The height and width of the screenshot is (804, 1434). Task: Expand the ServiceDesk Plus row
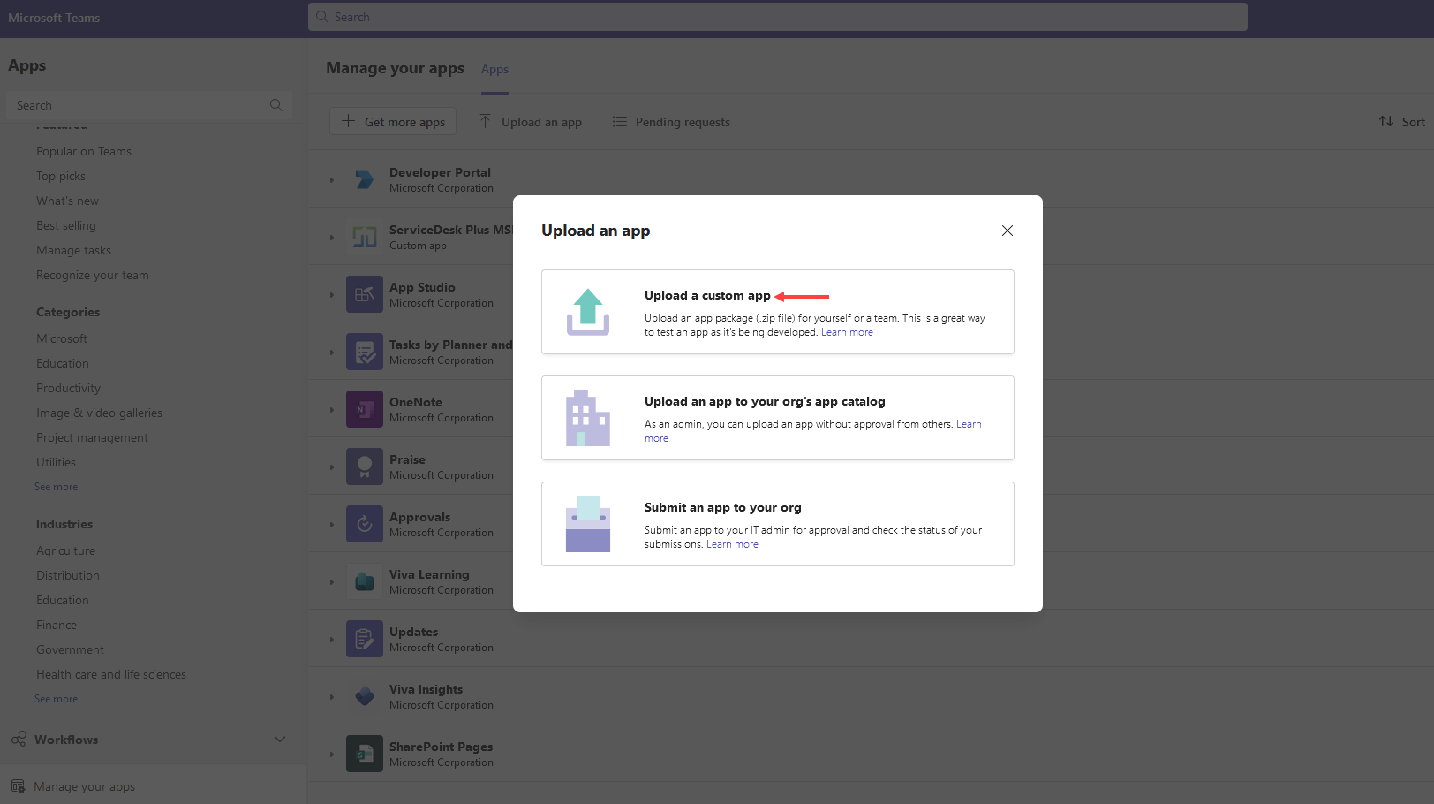pyautogui.click(x=331, y=236)
